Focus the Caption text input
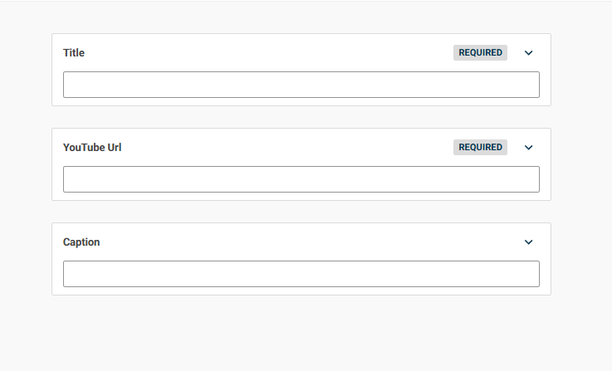This screenshot has width=612, height=371. (301, 274)
